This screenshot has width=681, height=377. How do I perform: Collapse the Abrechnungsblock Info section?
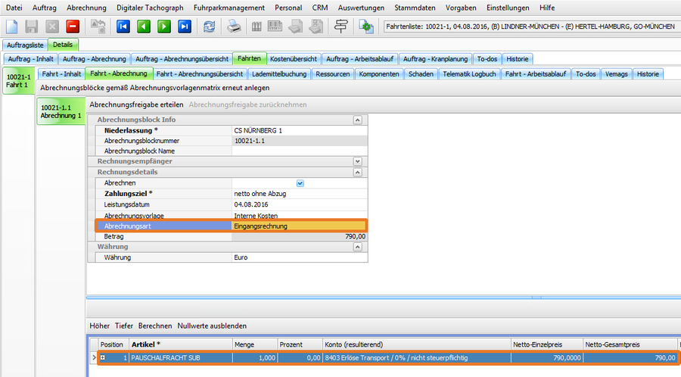coord(357,120)
